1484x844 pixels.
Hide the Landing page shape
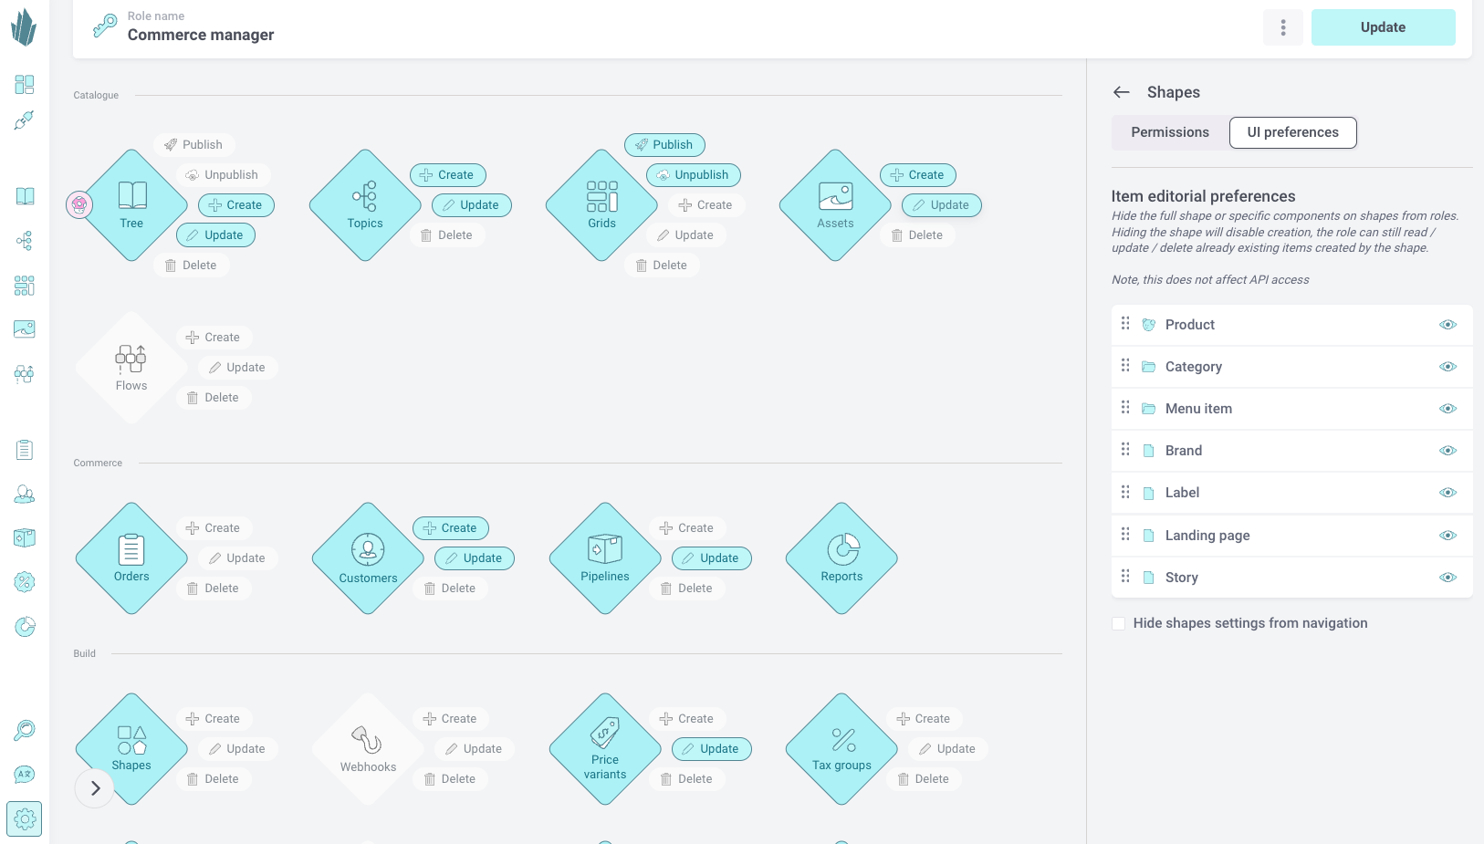click(x=1447, y=536)
